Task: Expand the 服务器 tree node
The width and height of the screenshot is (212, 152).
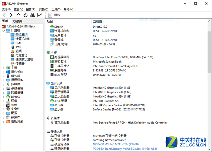Action: tap(4, 76)
